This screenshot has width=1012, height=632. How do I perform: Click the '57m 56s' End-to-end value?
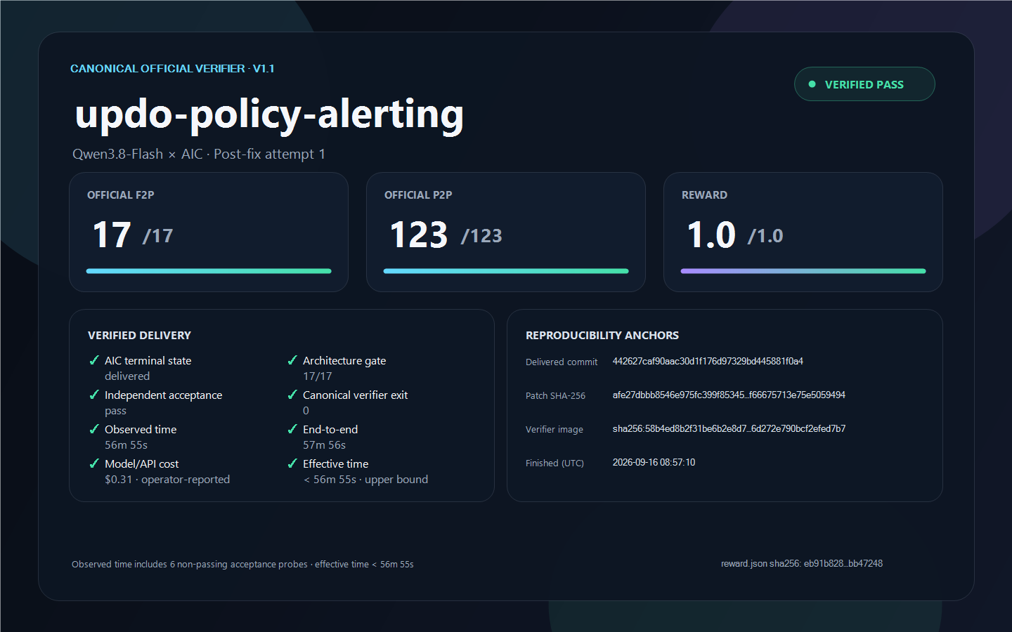pyautogui.click(x=325, y=445)
